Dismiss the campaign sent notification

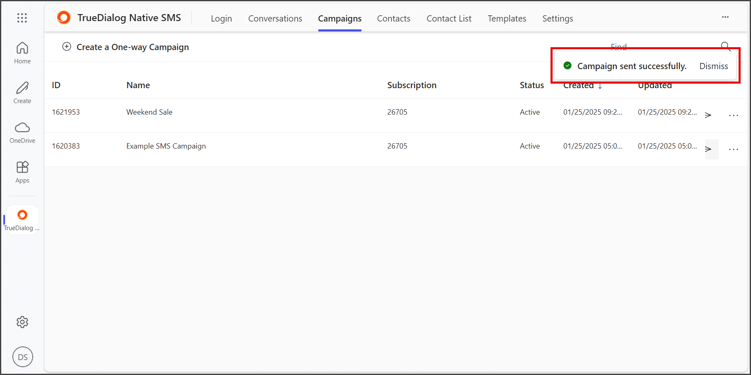click(714, 66)
